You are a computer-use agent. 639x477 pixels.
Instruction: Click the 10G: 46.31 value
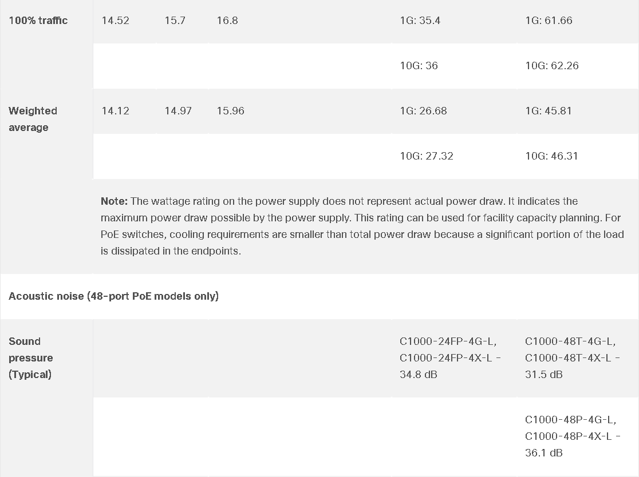pyautogui.click(x=551, y=156)
